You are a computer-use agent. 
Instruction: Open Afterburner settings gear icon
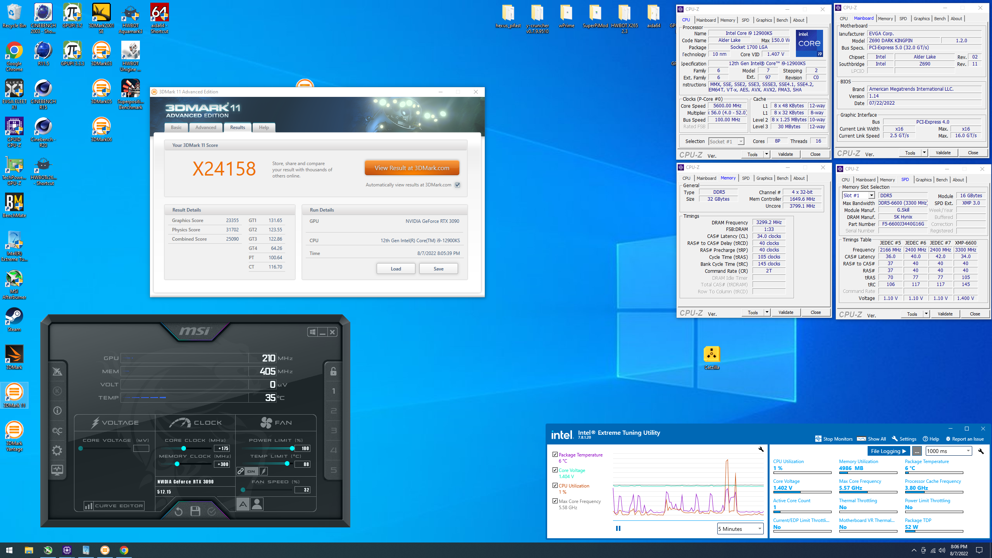coord(57,450)
